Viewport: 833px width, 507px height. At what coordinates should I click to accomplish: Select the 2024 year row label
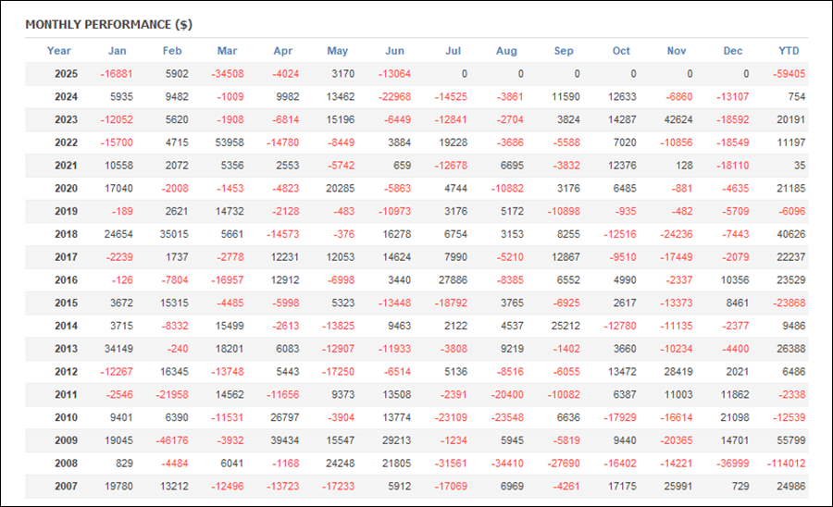click(66, 96)
